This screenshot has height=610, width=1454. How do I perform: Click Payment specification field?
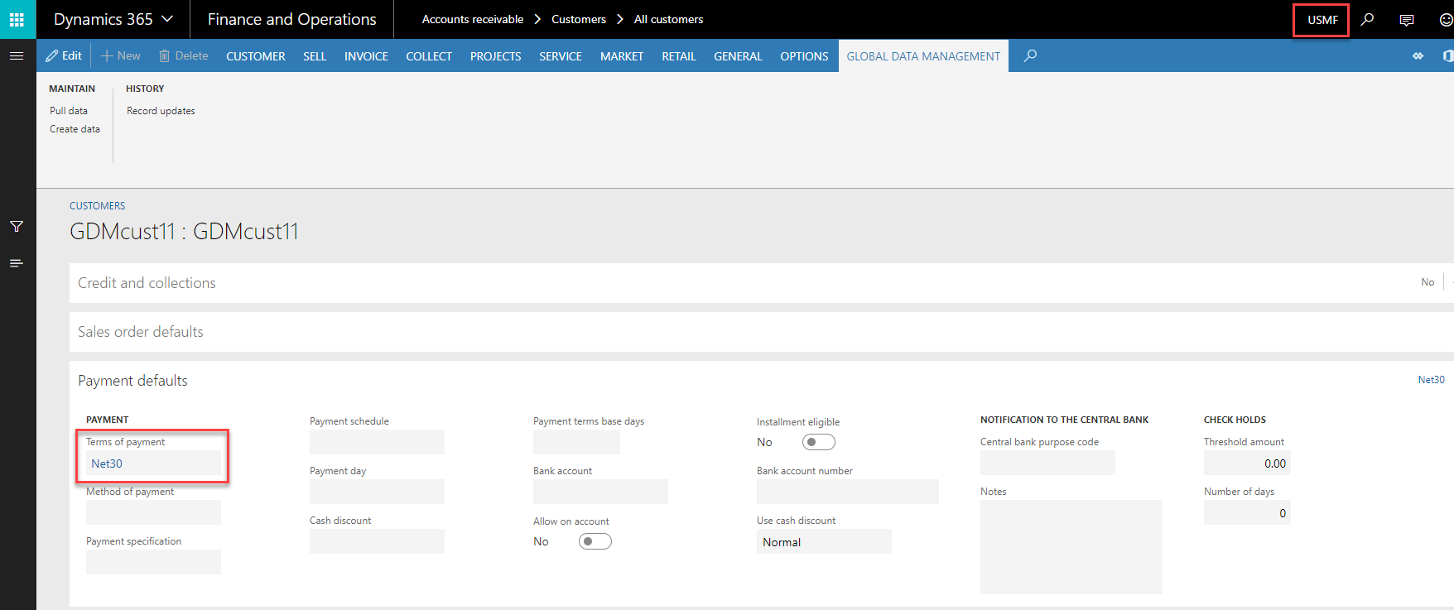[x=153, y=562]
